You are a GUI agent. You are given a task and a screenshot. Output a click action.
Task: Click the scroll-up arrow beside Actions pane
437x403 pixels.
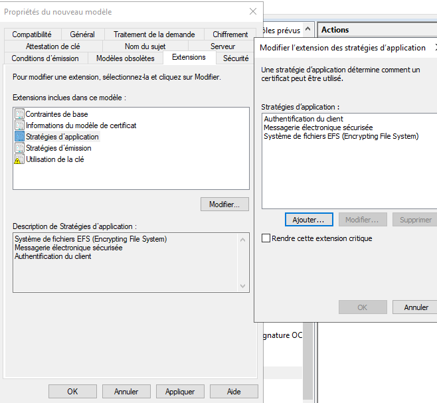point(307,30)
